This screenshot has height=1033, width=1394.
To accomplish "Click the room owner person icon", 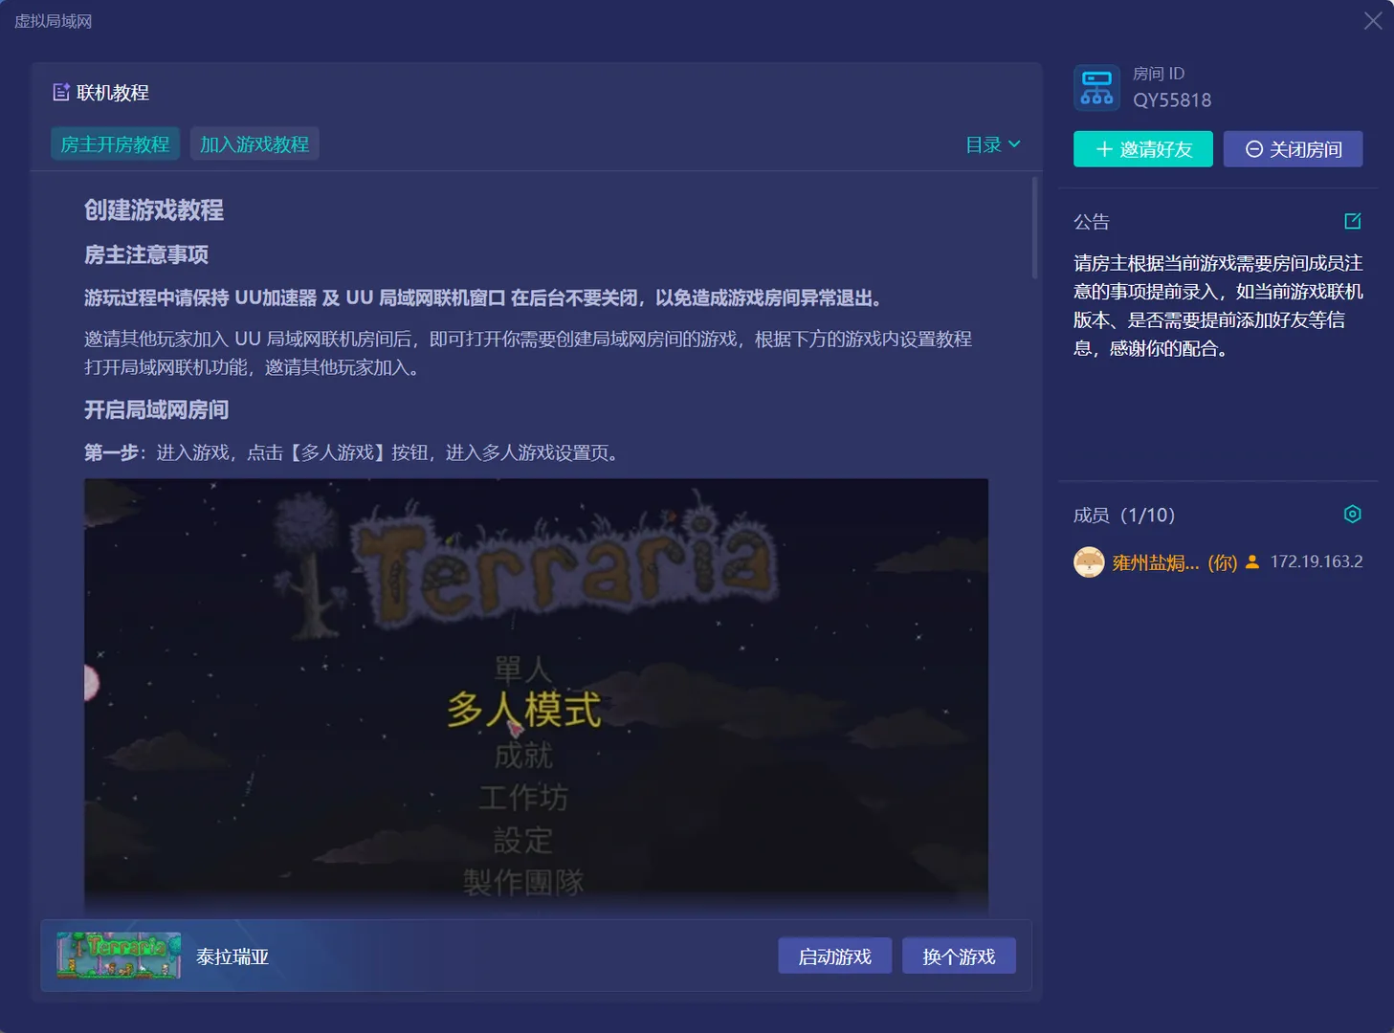I will click(x=1252, y=562).
